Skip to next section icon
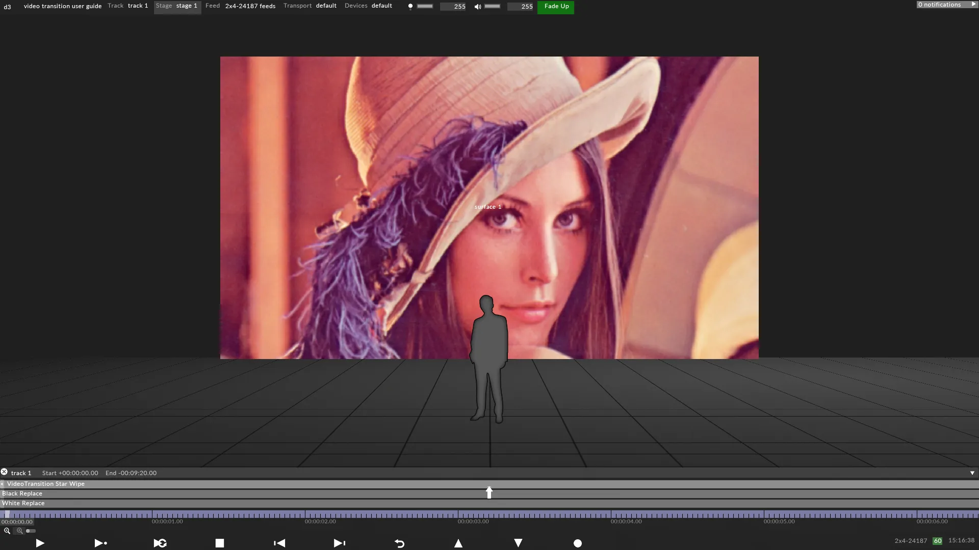This screenshot has height=550, width=979. 339,543
